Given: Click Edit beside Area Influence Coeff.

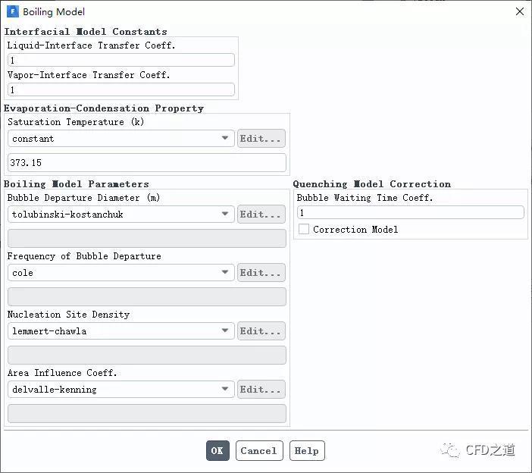Looking at the screenshot, I should pyautogui.click(x=261, y=390).
